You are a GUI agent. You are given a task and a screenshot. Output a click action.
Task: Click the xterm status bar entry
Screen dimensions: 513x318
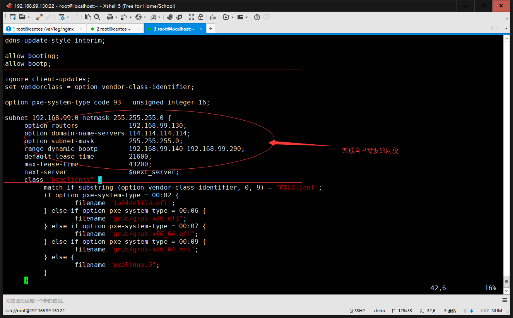pos(379,311)
